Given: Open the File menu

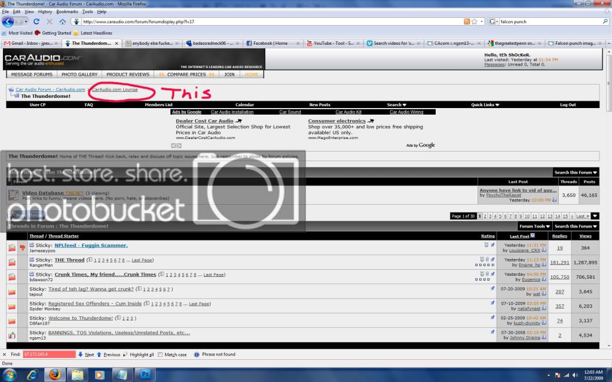Looking at the screenshot, I should 5,12.
